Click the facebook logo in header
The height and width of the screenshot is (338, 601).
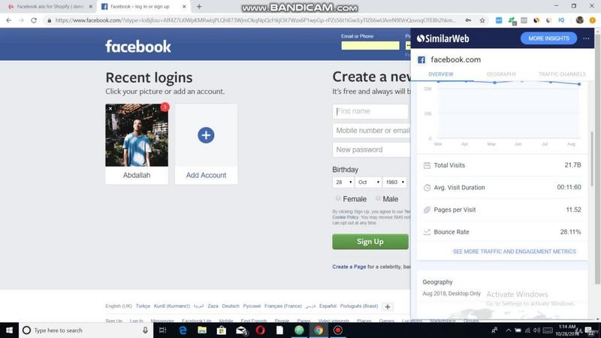pos(138,47)
